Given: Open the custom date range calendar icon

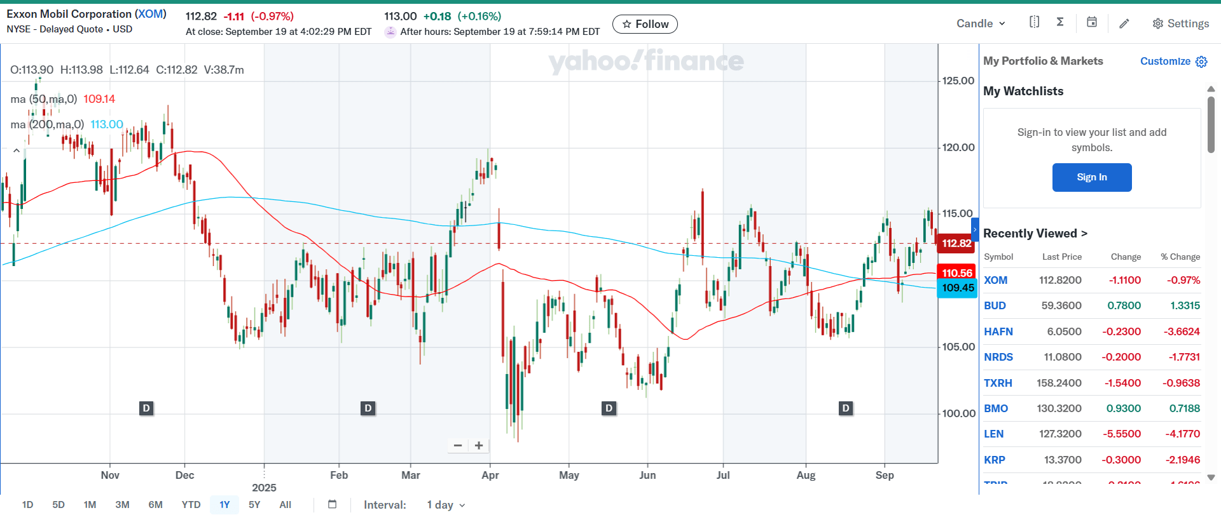Looking at the screenshot, I should tap(332, 504).
